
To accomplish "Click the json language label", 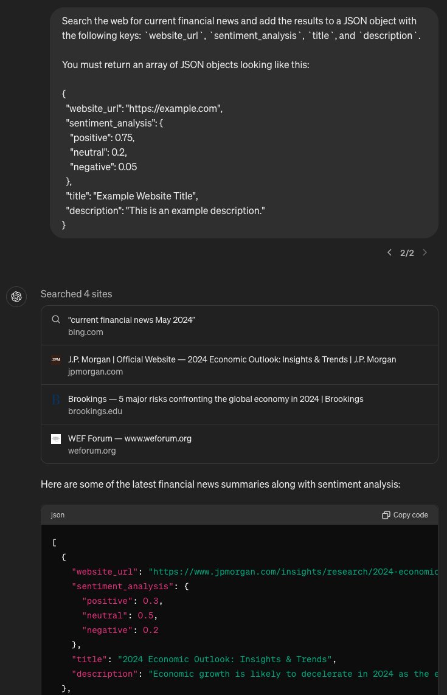I will tap(58, 515).
